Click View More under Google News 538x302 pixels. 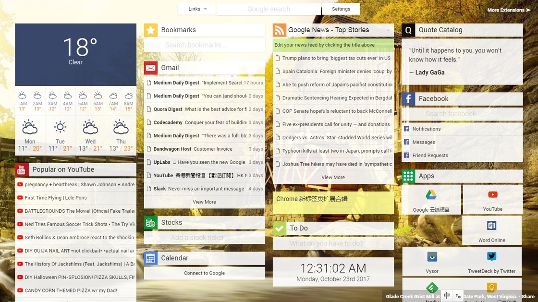[333, 177]
